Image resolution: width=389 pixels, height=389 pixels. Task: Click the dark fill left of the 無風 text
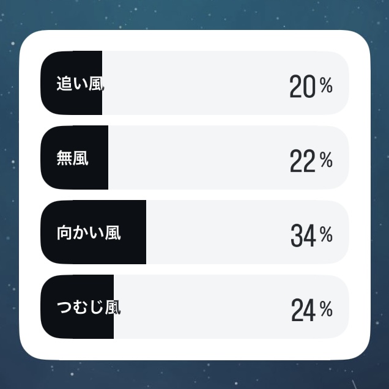48,158
